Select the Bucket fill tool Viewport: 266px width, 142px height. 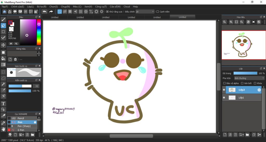[3, 59]
